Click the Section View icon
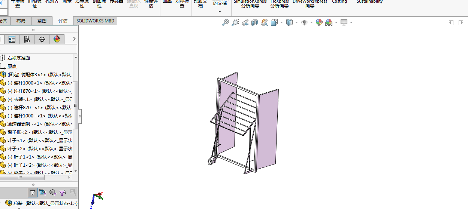 coord(255,22)
